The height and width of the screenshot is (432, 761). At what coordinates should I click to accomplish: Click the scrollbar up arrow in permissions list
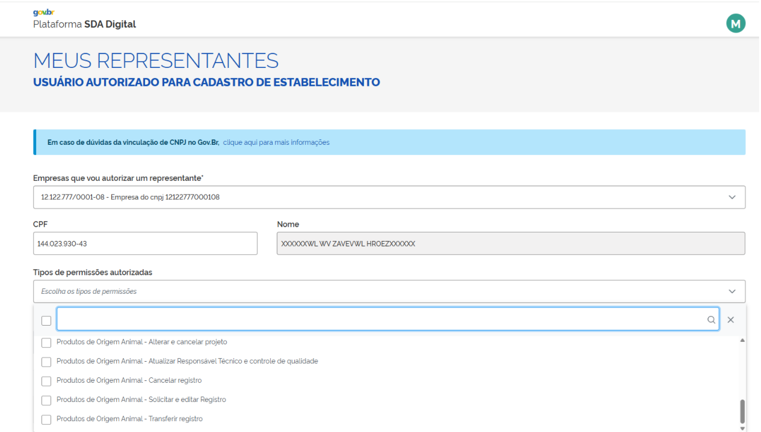coord(742,341)
